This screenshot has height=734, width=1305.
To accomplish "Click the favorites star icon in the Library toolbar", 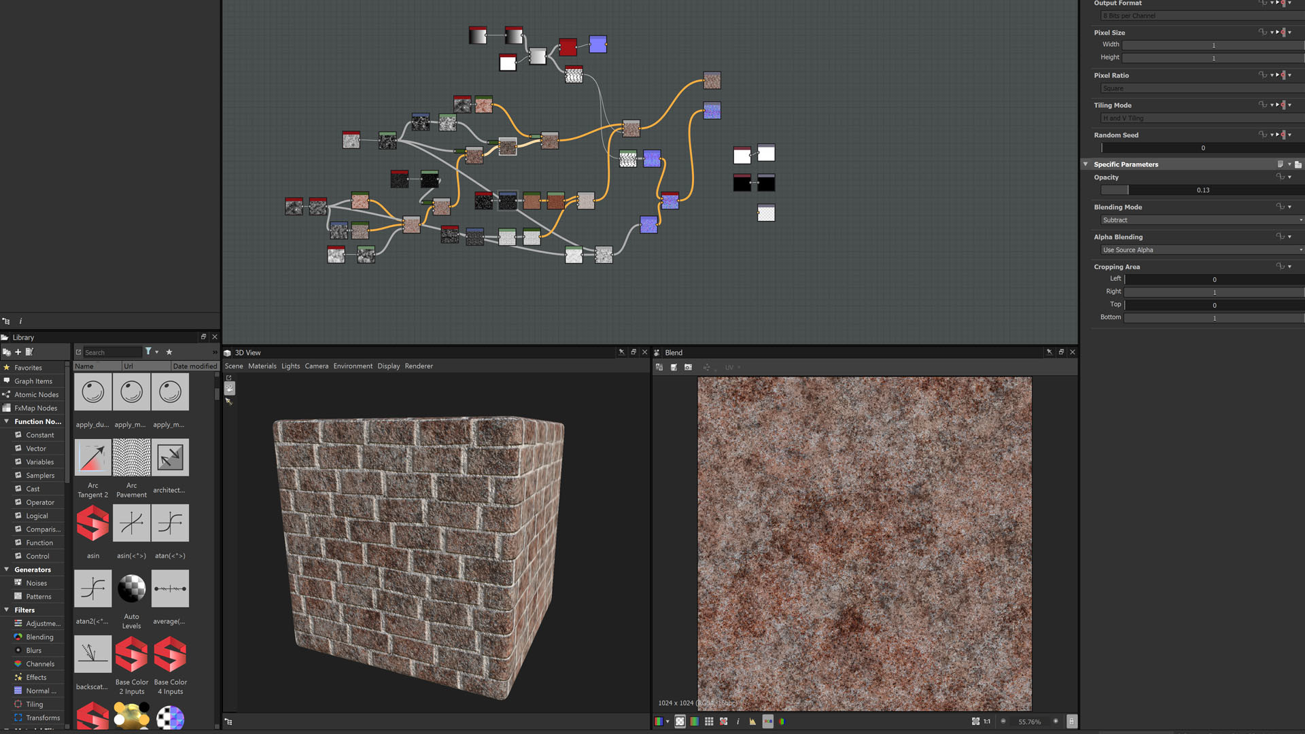I will coord(169,352).
